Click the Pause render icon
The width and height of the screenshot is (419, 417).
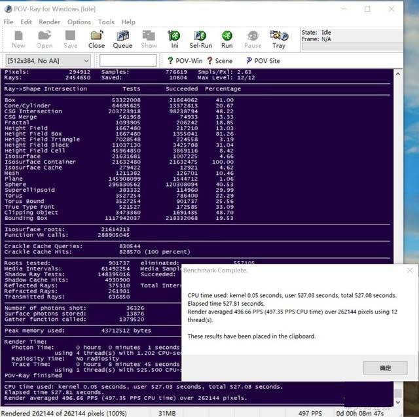coord(253,39)
